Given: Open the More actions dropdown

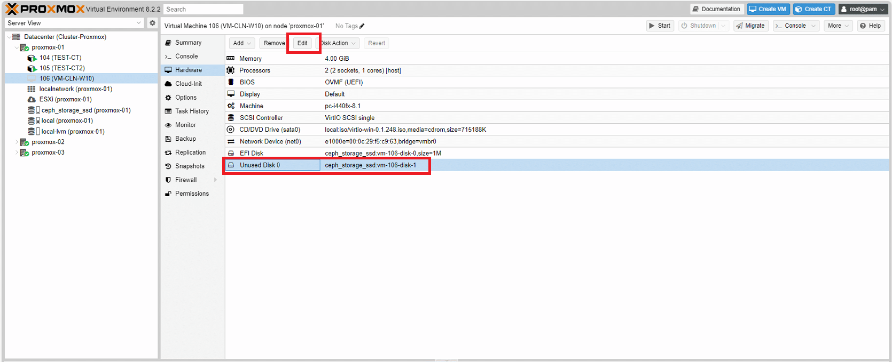Looking at the screenshot, I should [838, 26].
